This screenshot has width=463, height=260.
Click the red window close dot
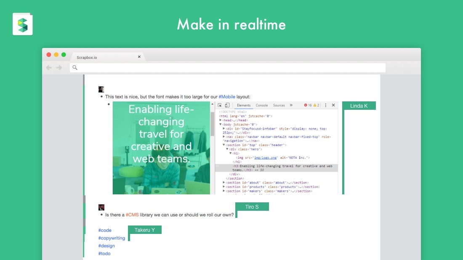tap(49, 55)
